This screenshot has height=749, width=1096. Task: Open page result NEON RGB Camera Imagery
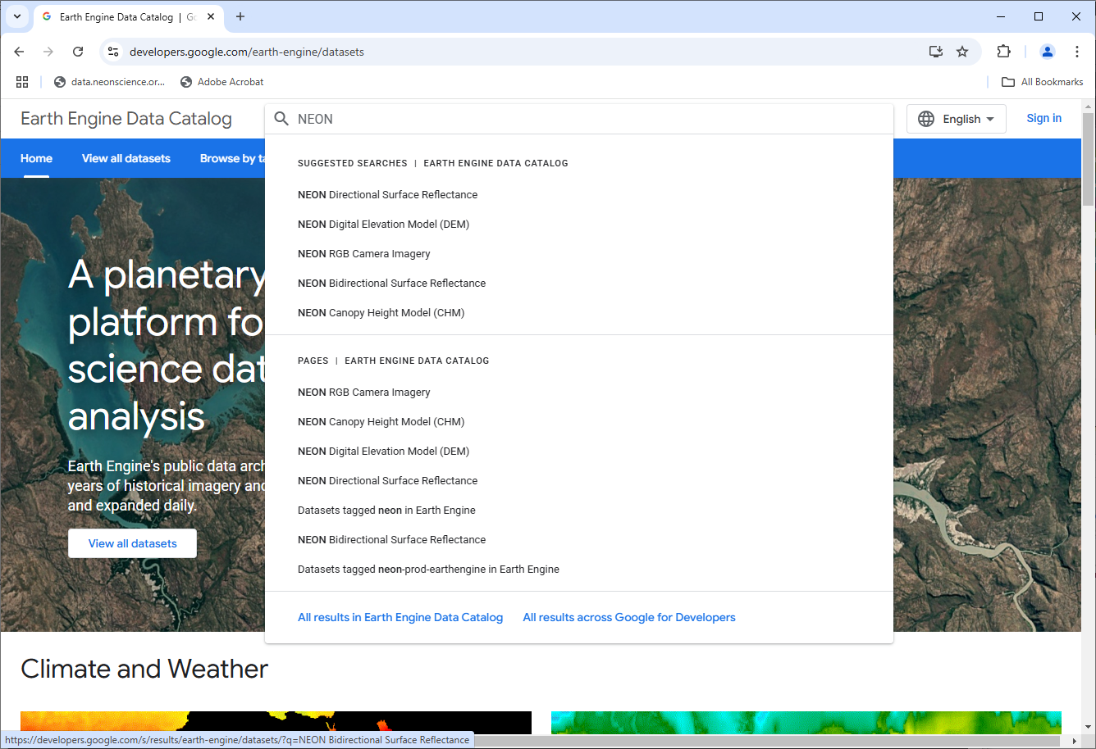[x=363, y=393]
